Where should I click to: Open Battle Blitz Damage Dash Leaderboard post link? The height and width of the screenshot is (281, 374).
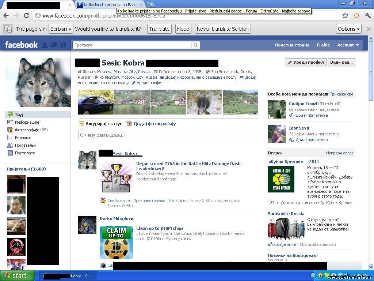pos(188,166)
